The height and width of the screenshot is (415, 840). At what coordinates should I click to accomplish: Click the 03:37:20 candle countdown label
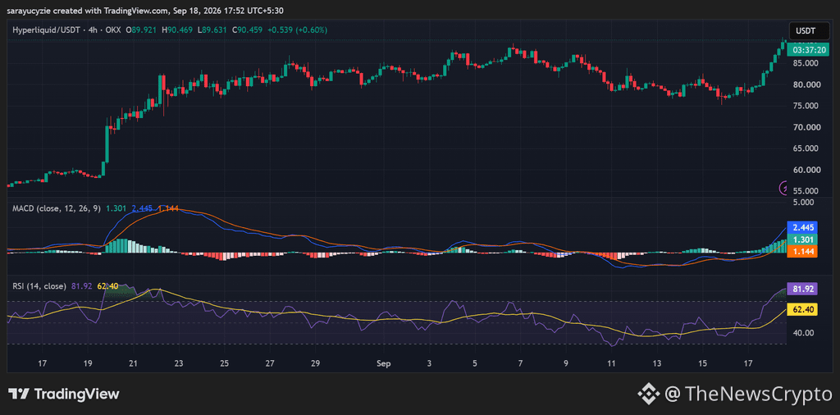[810, 50]
